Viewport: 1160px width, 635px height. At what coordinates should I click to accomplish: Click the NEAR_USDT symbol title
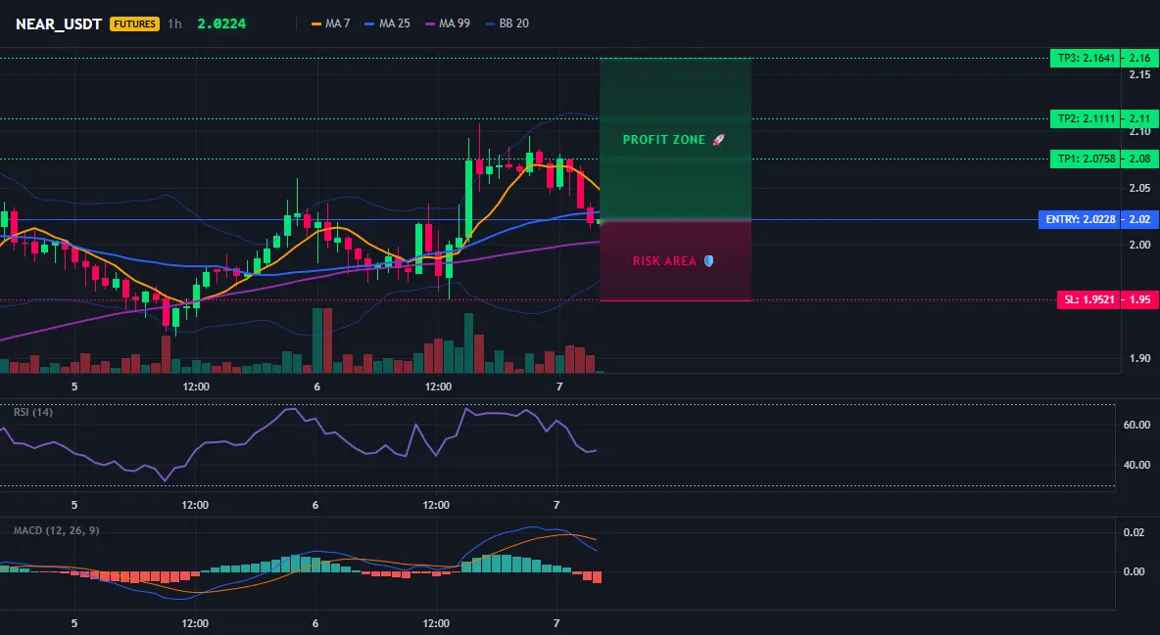tap(59, 23)
